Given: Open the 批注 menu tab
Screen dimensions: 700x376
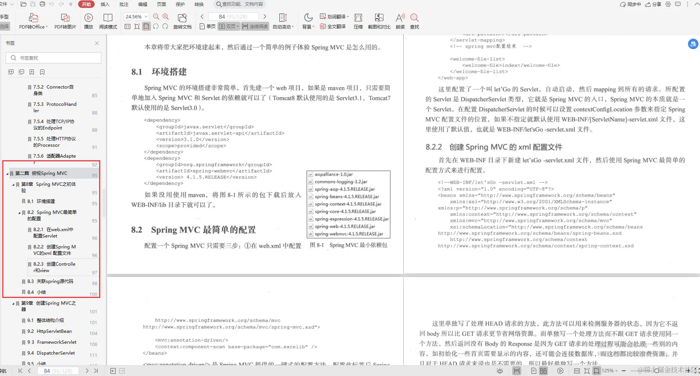Looking at the screenshot, I should point(124,4).
